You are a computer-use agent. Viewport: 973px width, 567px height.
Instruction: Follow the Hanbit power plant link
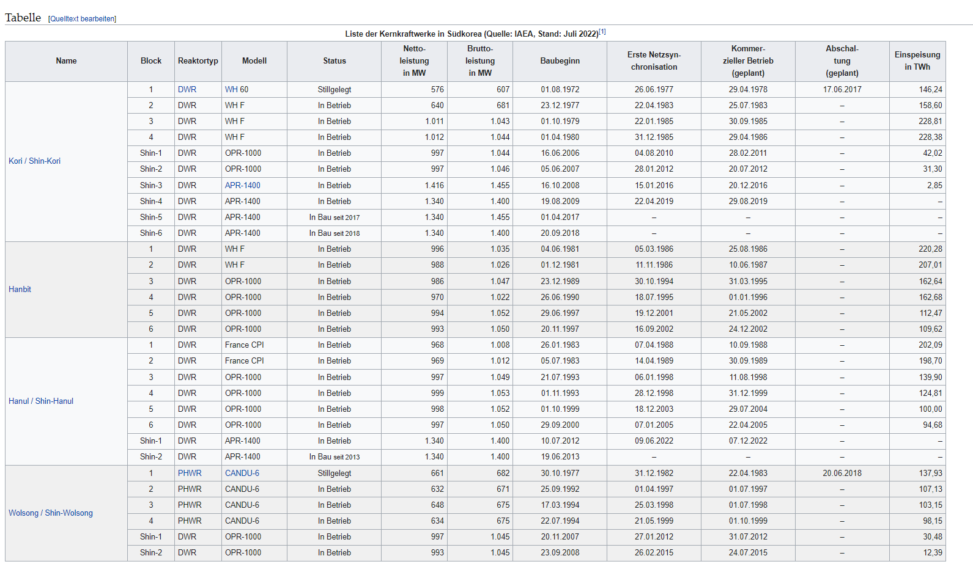(20, 290)
